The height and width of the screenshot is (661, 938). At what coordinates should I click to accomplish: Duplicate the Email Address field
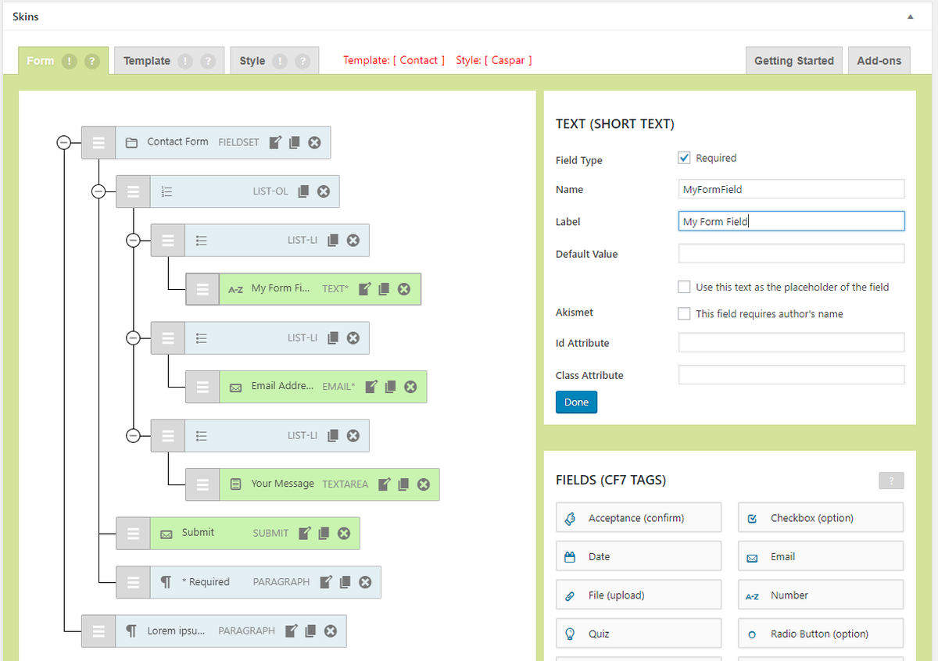[391, 387]
